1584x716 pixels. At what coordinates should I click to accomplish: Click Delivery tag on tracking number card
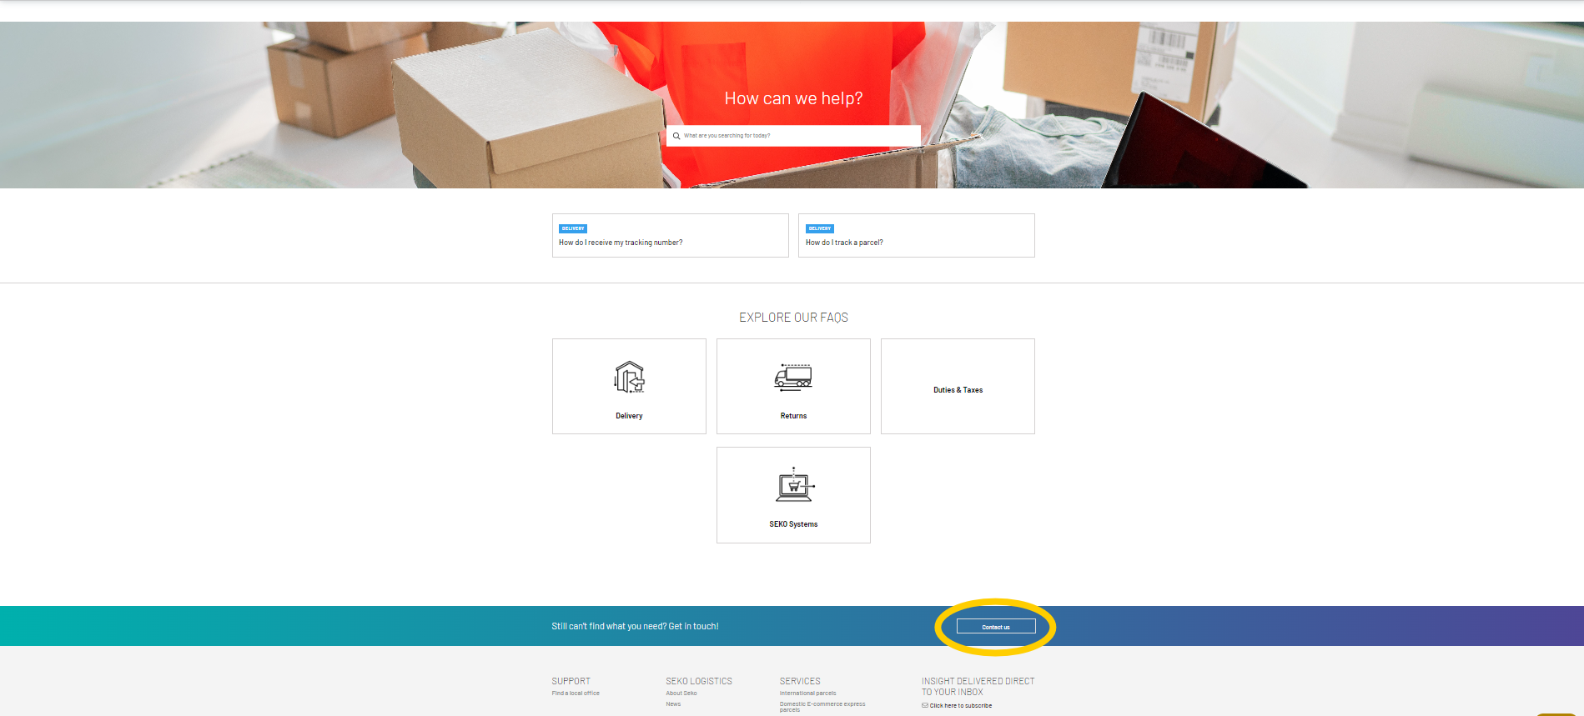tap(573, 228)
